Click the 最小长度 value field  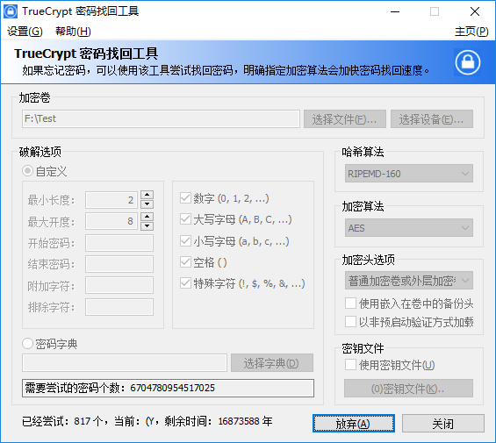pos(111,200)
